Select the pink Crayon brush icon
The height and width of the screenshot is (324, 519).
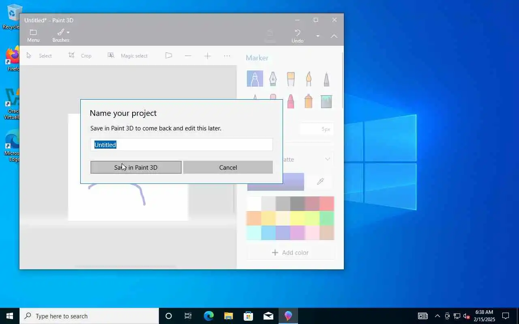(291, 101)
